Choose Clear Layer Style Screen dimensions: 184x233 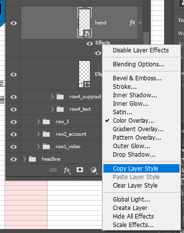pos(141,186)
